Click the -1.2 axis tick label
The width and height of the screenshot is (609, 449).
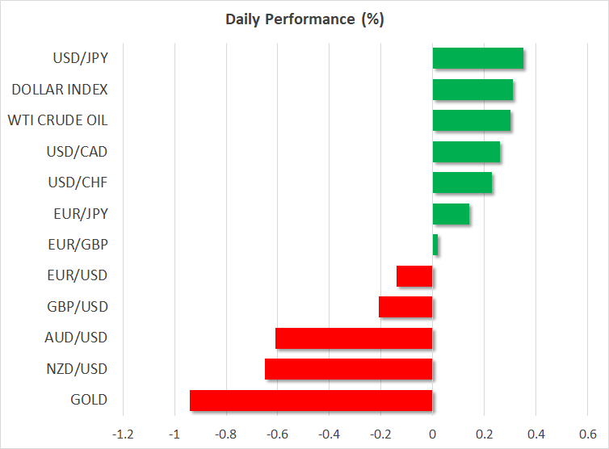point(123,433)
